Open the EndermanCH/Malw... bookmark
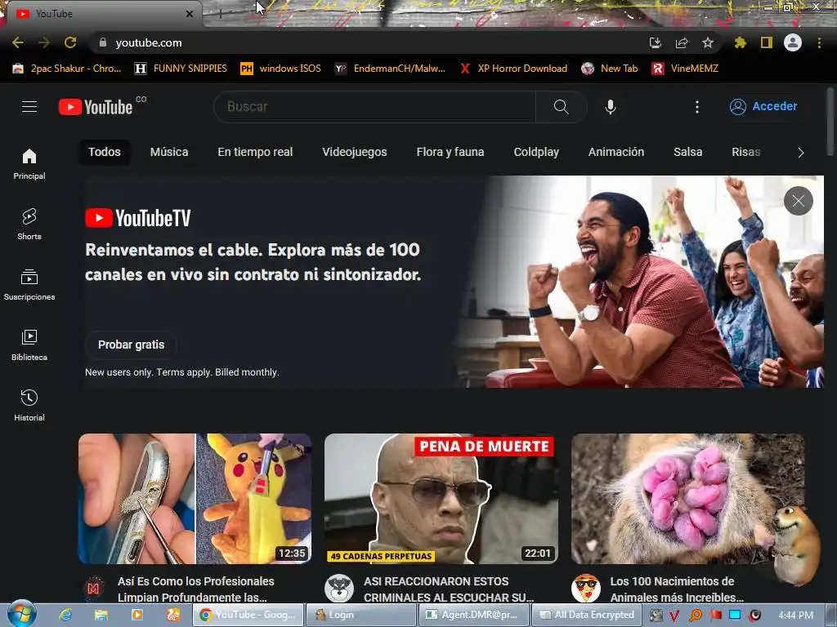This screenshot has height=627, width=837. pyautogui.click(x=390, y=69)
